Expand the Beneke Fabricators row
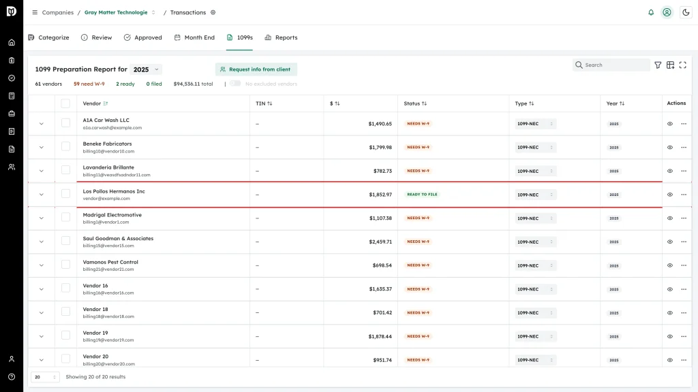Image resolution: width=698 pixels, height=392 pixels. [x=42, y=148]
